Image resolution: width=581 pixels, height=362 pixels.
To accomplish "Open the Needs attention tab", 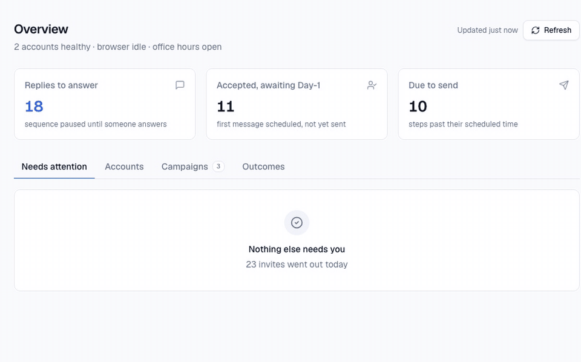I will click(54, 166).
